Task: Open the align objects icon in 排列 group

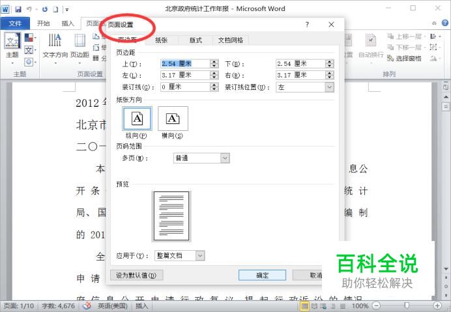Action: point(433,36)
